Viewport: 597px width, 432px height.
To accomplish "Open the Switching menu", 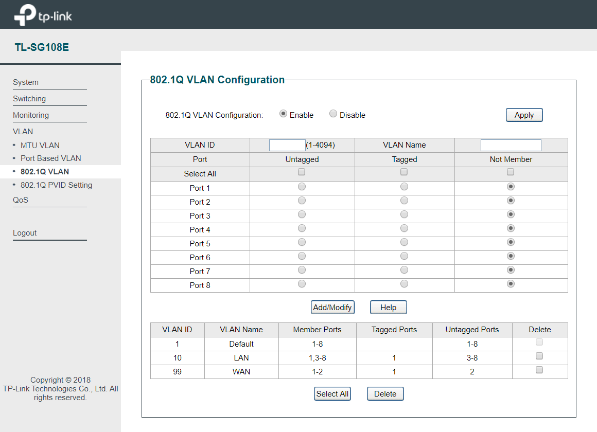I will (29, 99).
